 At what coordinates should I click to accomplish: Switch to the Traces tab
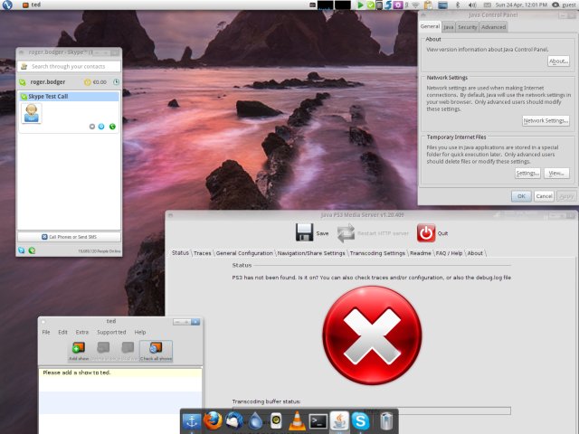203,253
